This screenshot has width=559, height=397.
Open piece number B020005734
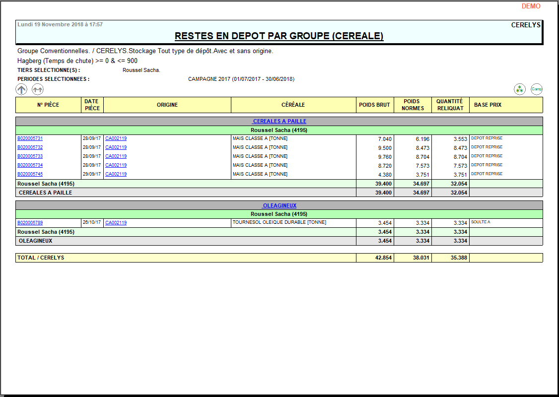[x=30, y=165]
